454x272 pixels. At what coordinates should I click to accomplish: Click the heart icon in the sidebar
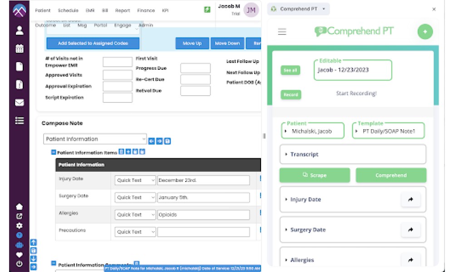19,255
